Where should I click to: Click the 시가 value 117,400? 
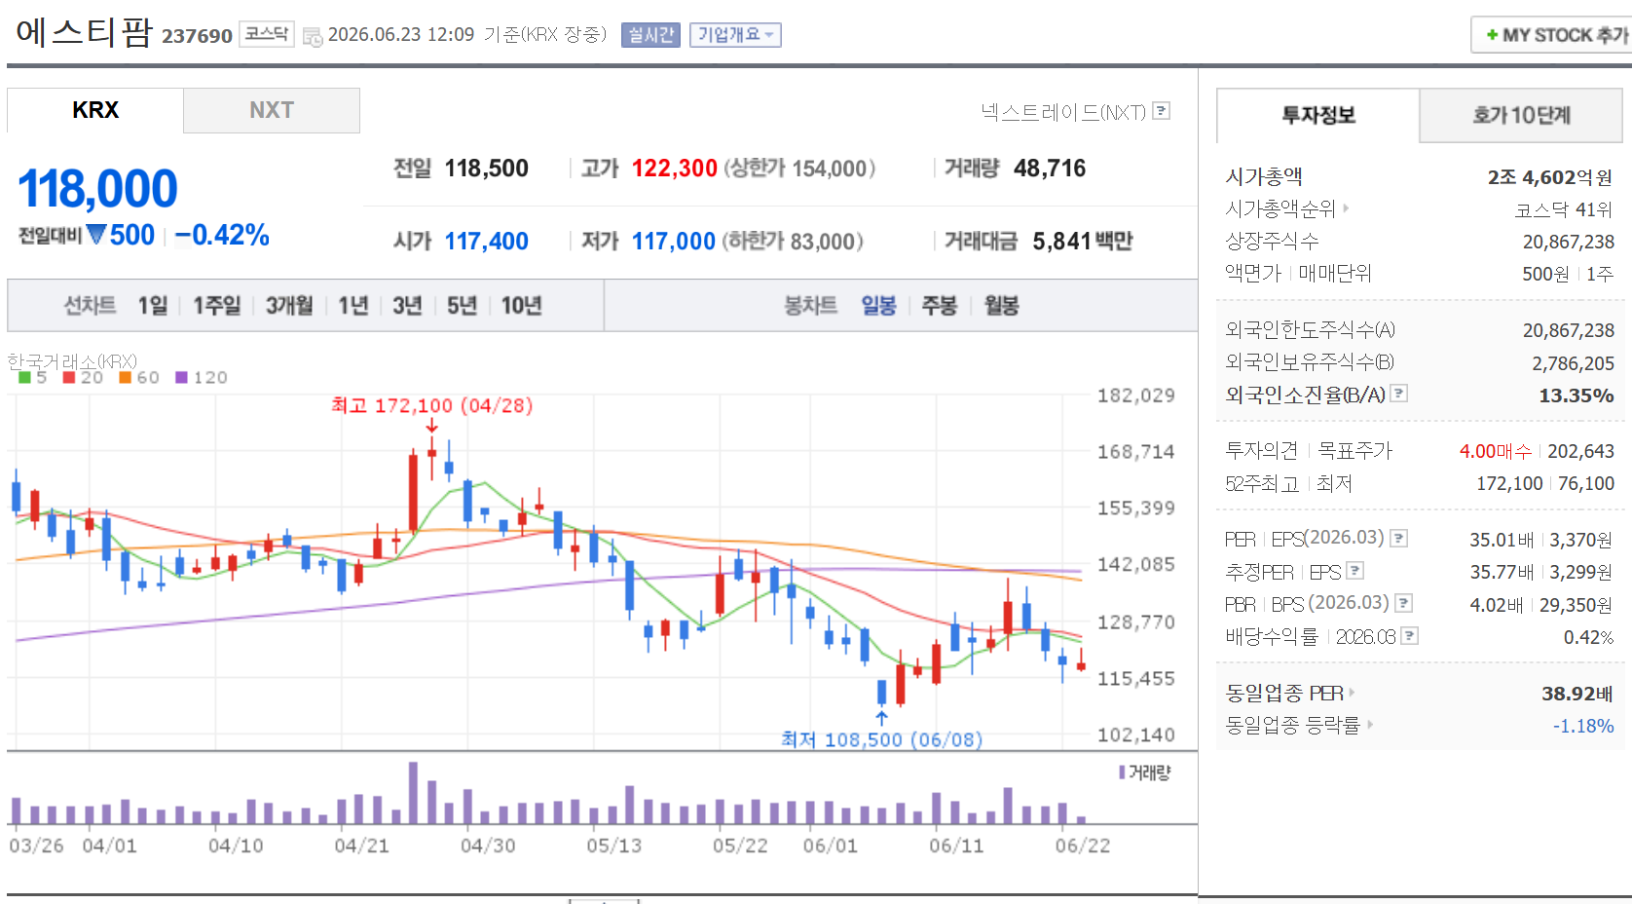[487, 241]
